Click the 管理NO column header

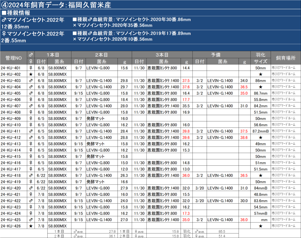(x=14, y=58)
